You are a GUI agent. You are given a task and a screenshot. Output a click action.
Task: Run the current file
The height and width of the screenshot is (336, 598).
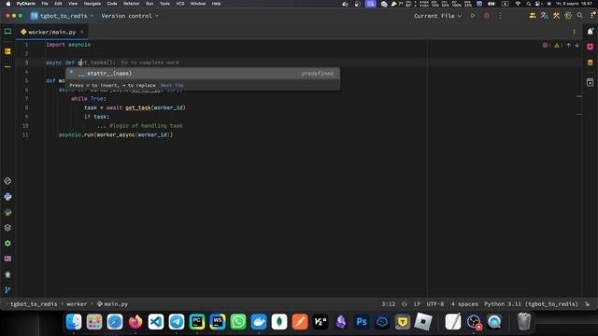(473, 16)
